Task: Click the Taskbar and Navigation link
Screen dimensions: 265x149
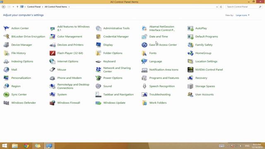Action: 118,94
